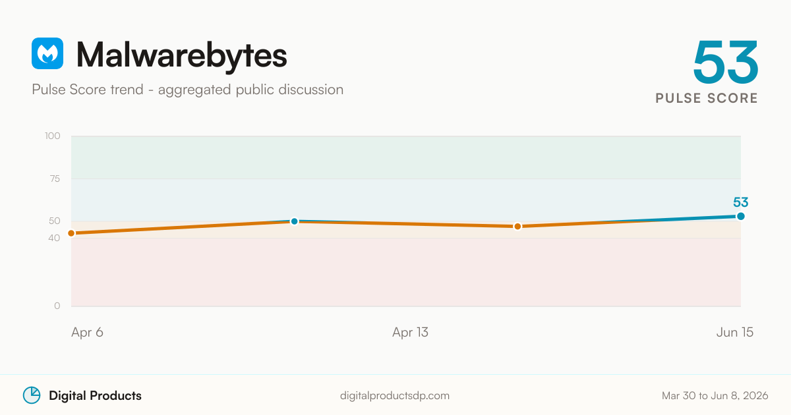Click the red 0-40 score band

pos(406,272)
